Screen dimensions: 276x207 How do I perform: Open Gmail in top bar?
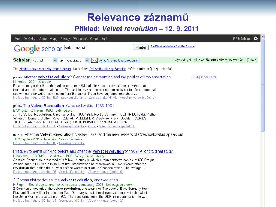[94, 39]
